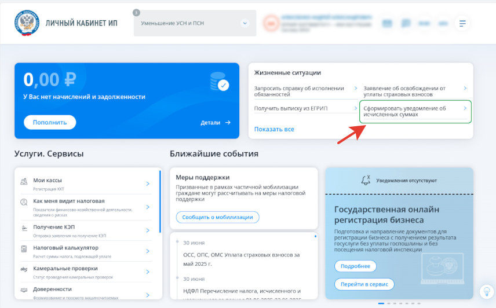Open Получить выписку из ЕГРИП

305,108
